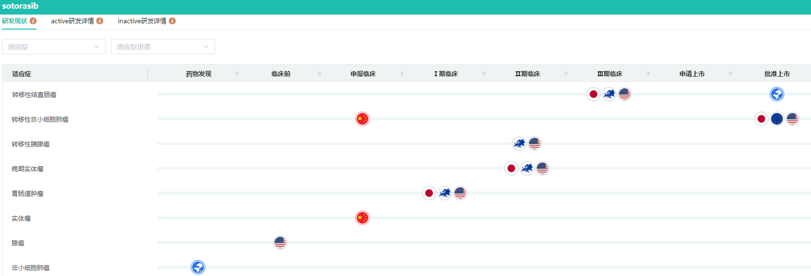Click the 批准上市 stage header
The width and height of the screenshot is (811, 276).
tap(777, 74)
